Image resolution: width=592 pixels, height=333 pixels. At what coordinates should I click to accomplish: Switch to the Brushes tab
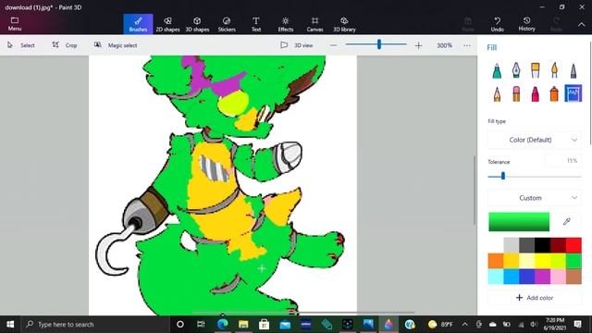coord(138,24)
